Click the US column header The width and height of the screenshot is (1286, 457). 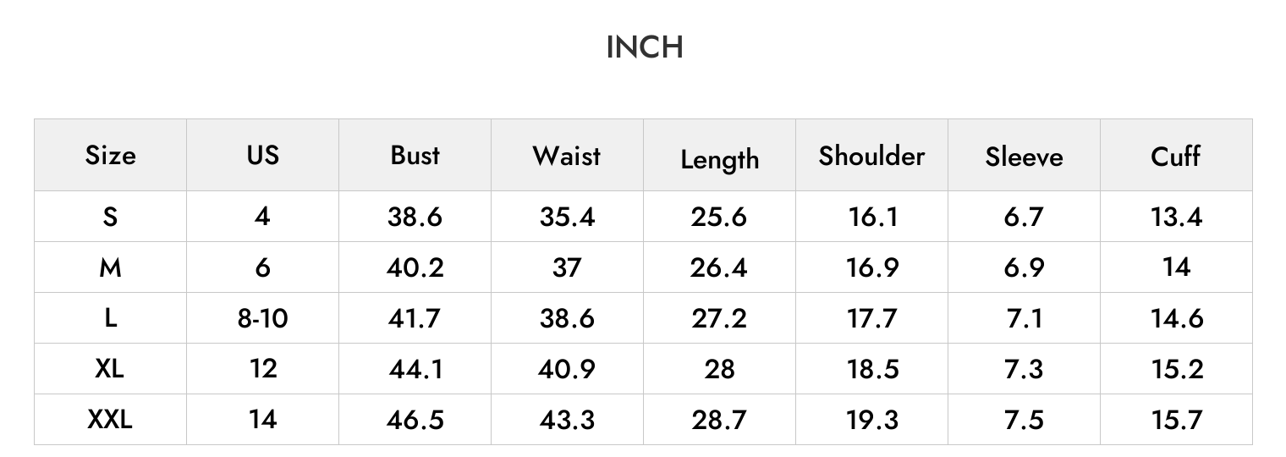click(262, 155)
